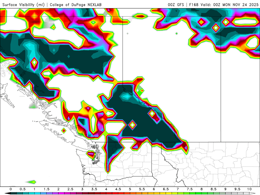Click the colorbar label "2.5"
The width and height of the screenshot is (260, 195).
[x=70, y=189]
